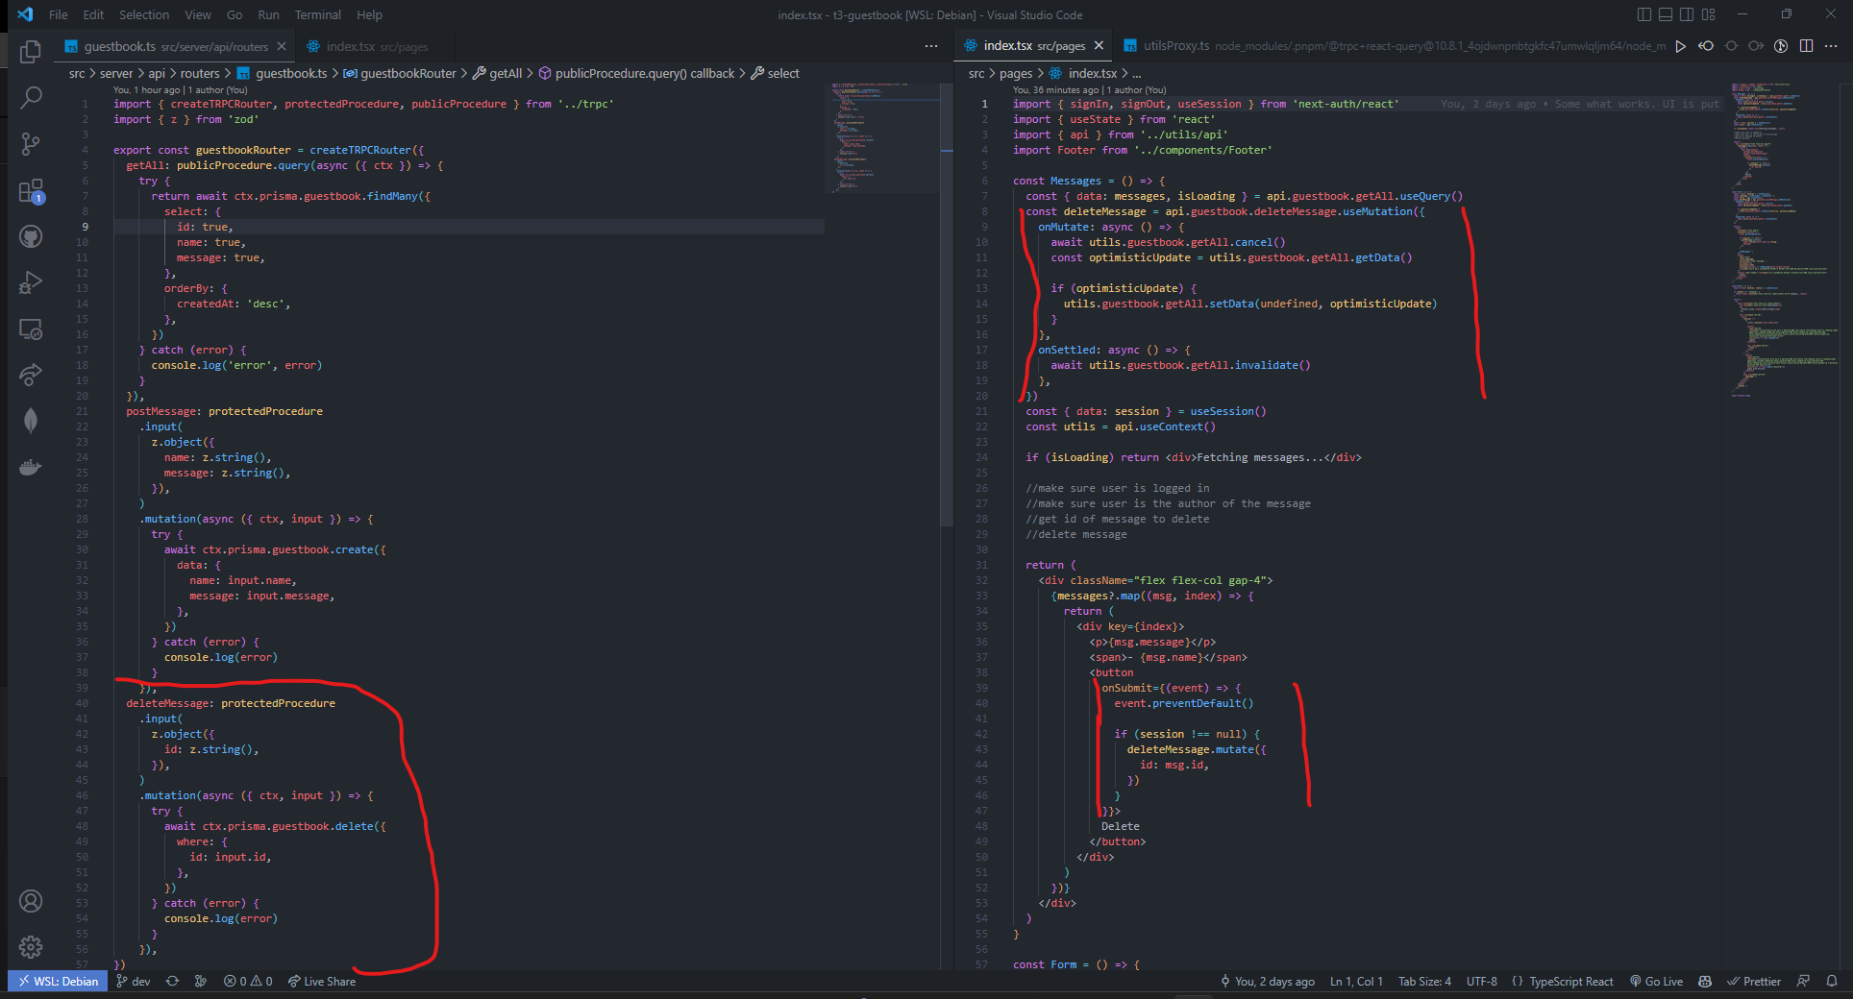The image size is (1853, 999).
Task: Open the GitHub view in the activity bar
Action: tap(31, 236)
